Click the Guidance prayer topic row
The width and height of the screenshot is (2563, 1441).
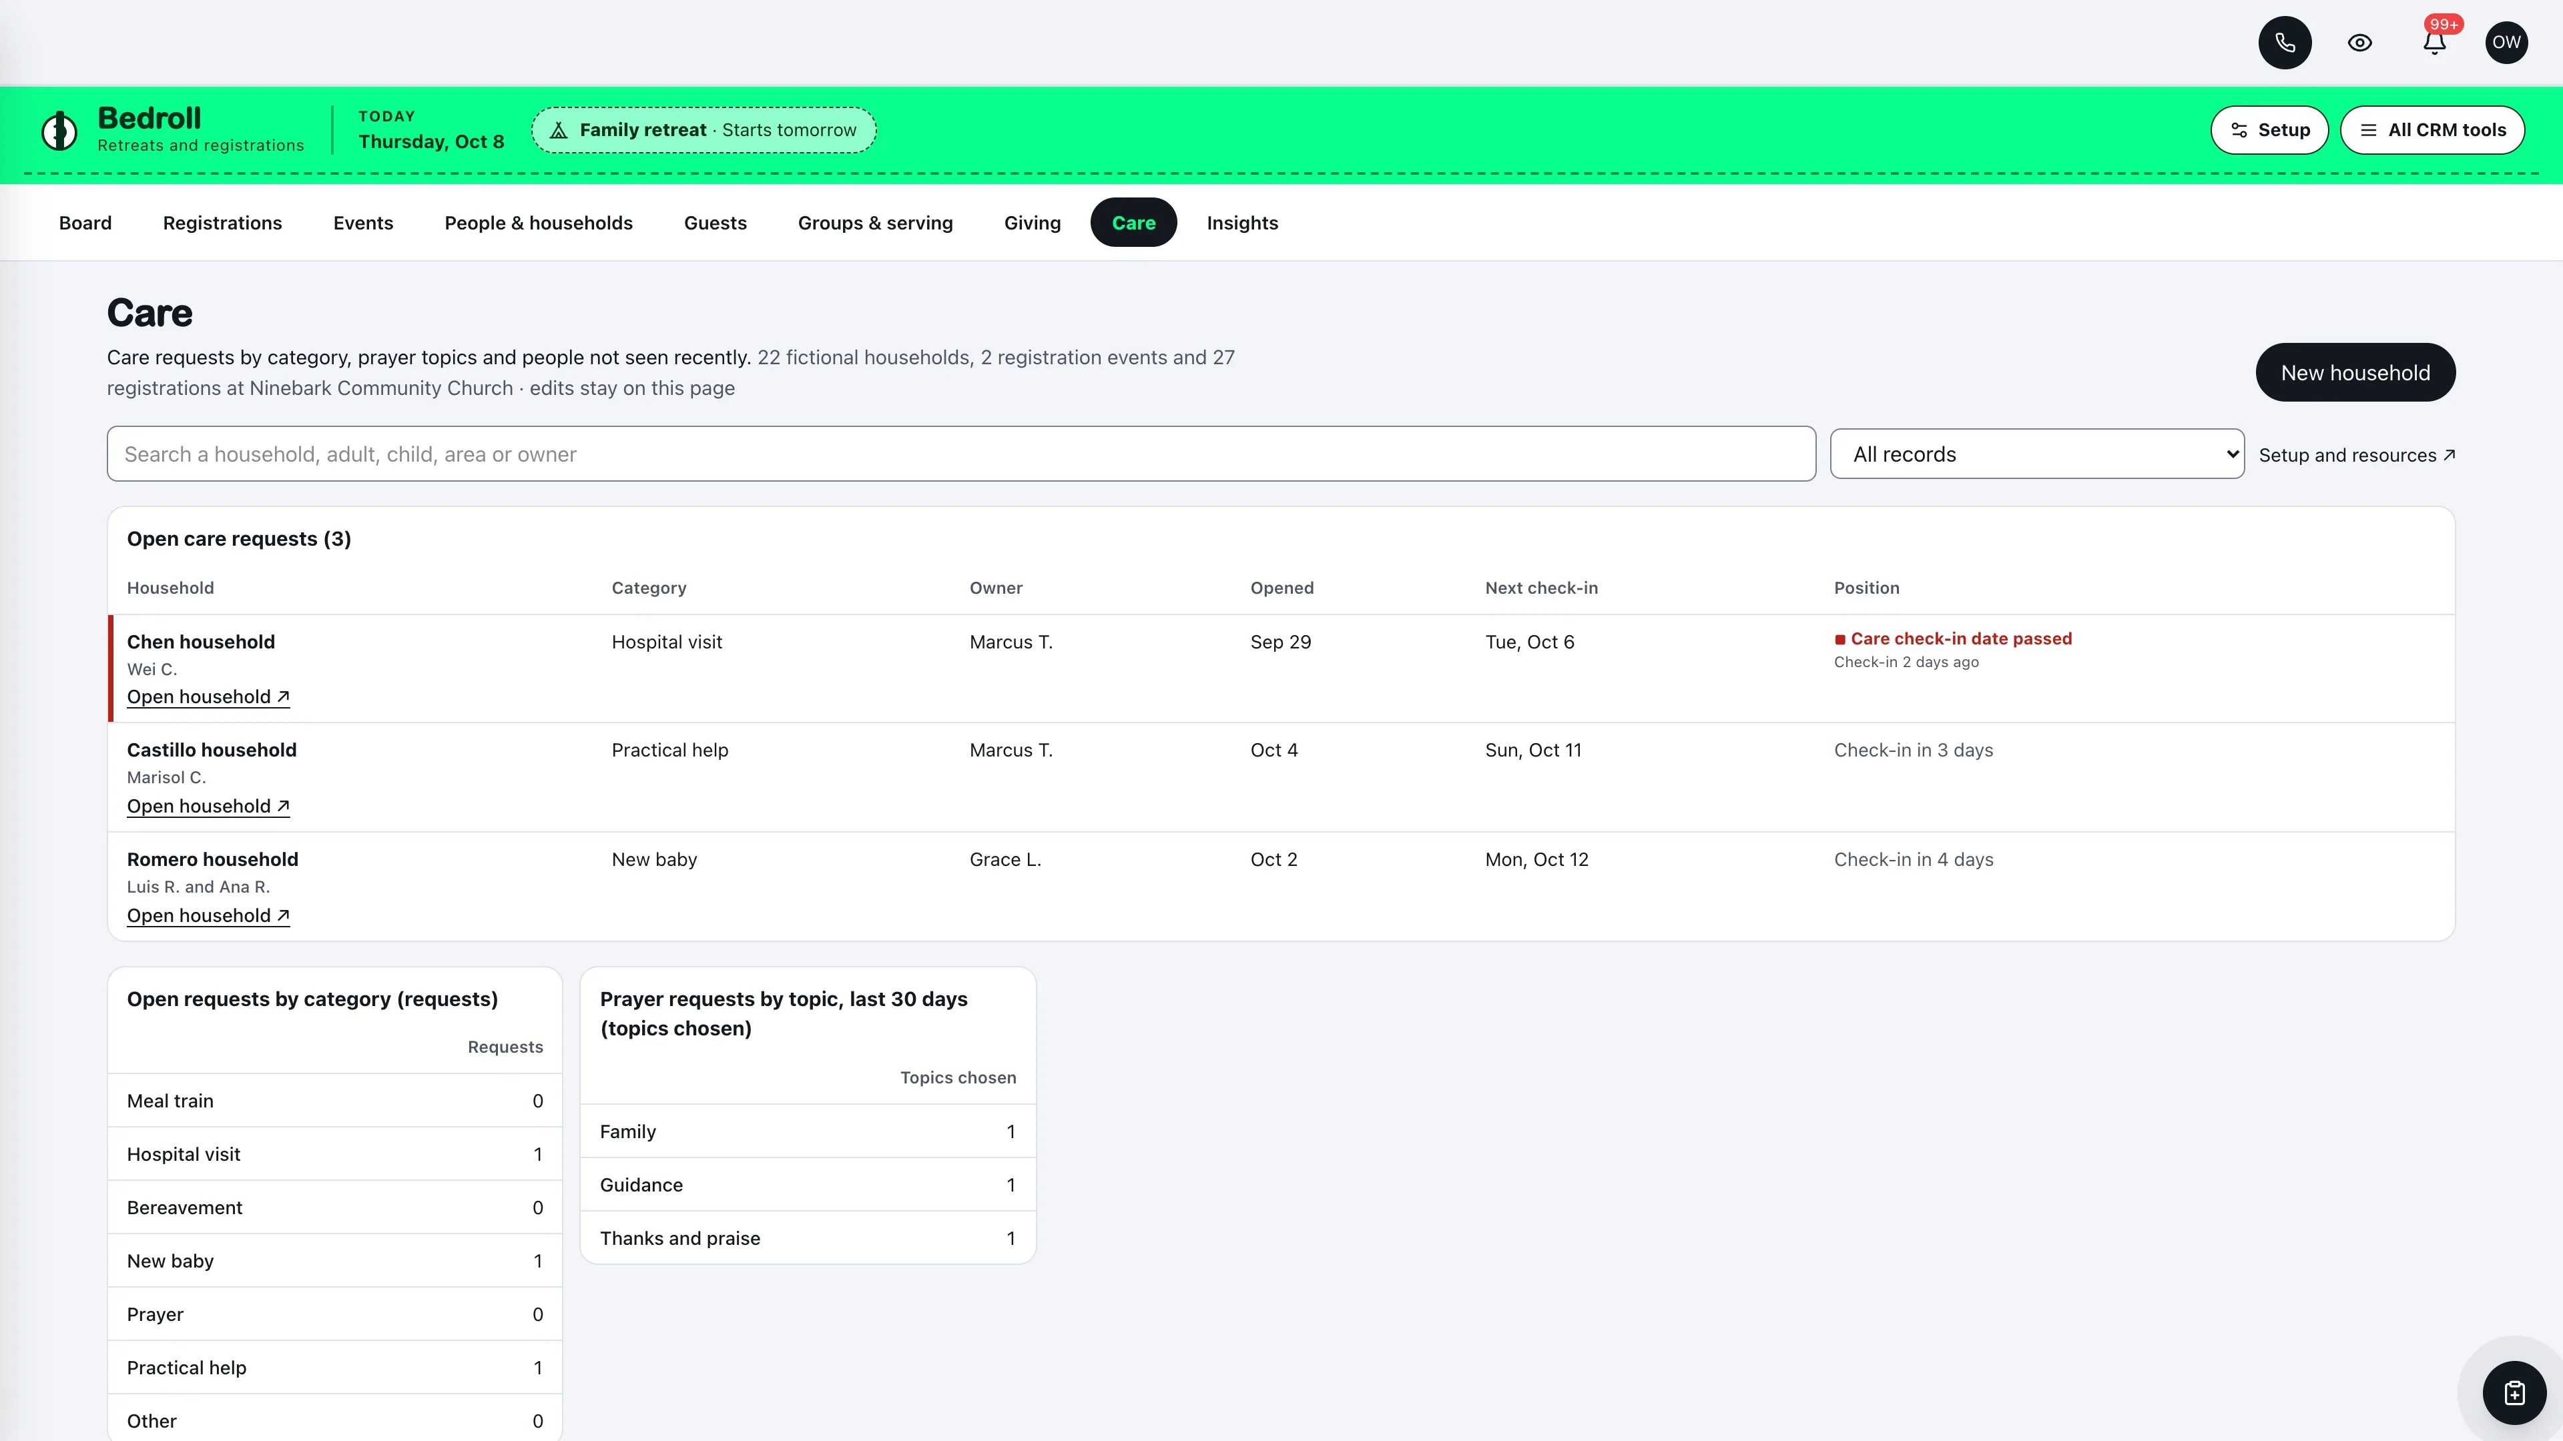pyautogui.click(x=808, y=1185)
